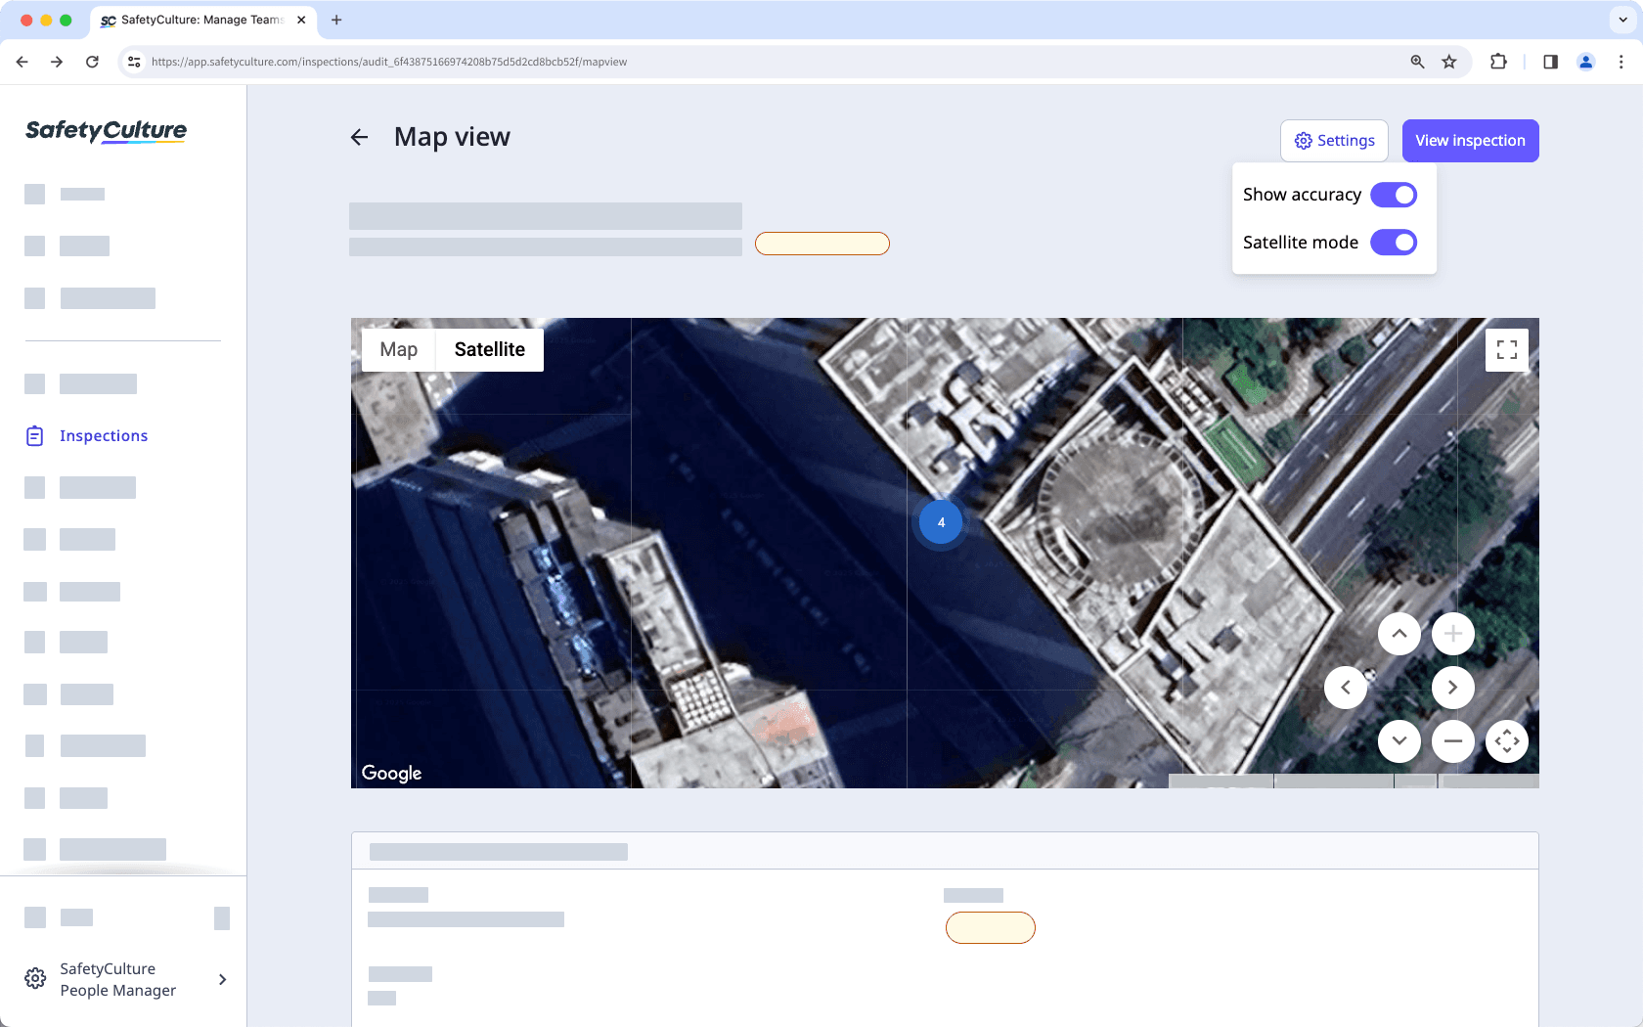The image size is (1643, 1027).
Task: Click the View inspection button
Action: click(1470, 140)
